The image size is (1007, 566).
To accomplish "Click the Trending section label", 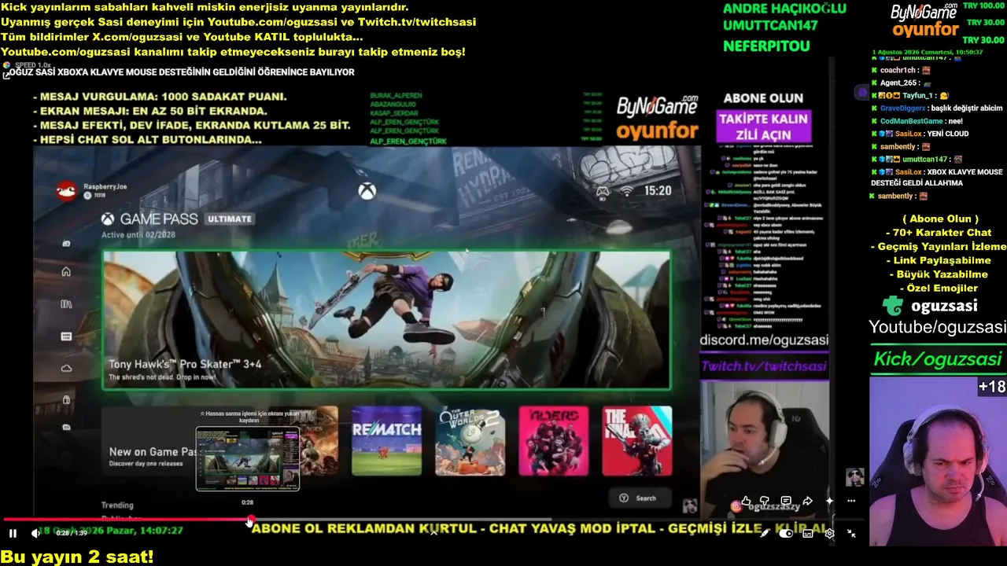I will point(117,505).
